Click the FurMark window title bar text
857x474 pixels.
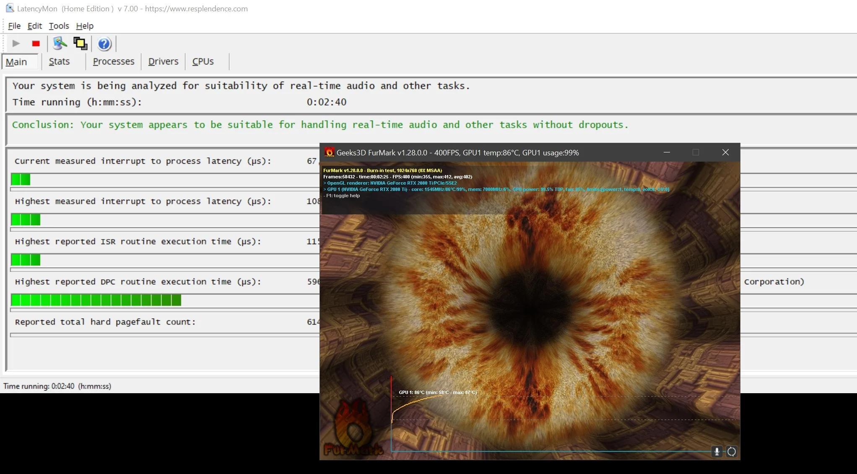[457, 153]
